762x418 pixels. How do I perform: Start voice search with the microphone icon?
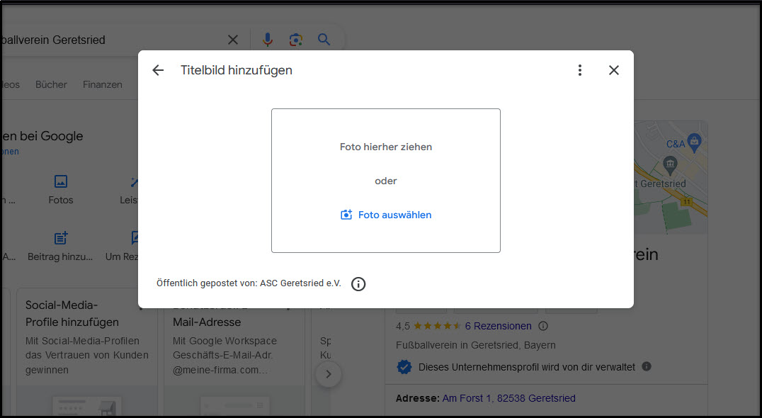coord(267,40)
